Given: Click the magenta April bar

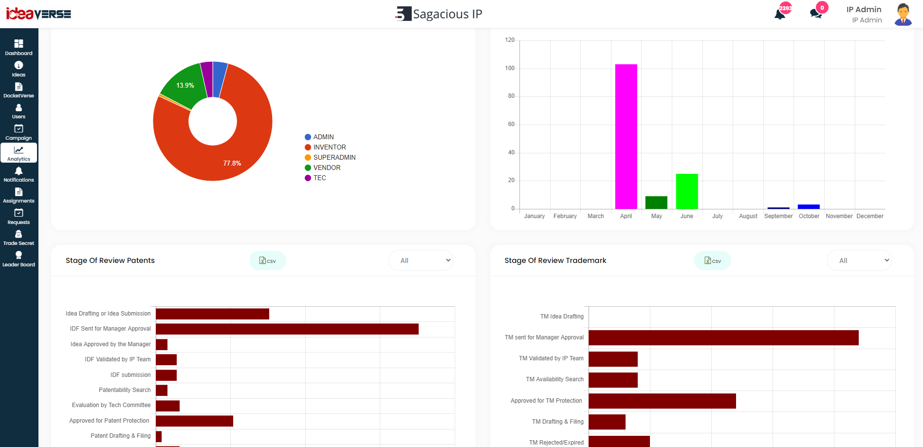Looking at the screenshot, I should click(x=626, y=136).
